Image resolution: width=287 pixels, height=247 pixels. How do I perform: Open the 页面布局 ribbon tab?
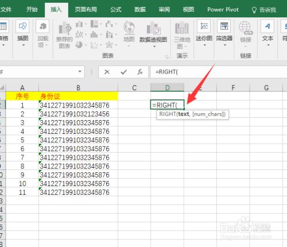click(86, 9)
